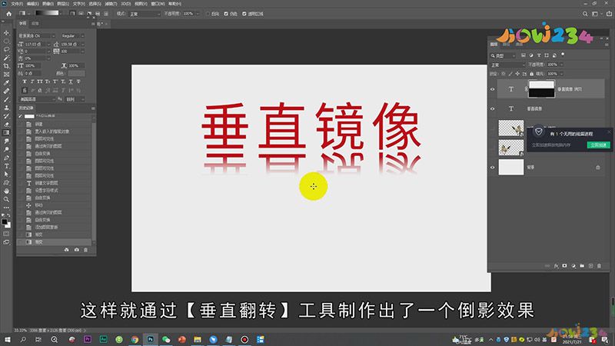615x346 pixels.
Task: Click the History panel delete state icon
Action: [x=85, y=249]
